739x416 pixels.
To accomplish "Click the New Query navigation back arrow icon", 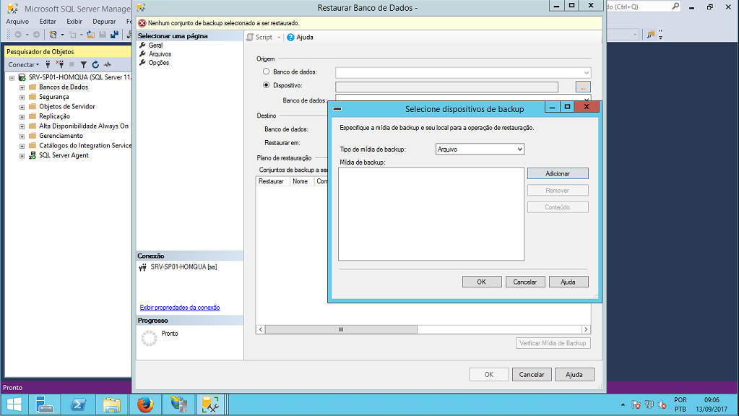I will [x=18, y=35].
